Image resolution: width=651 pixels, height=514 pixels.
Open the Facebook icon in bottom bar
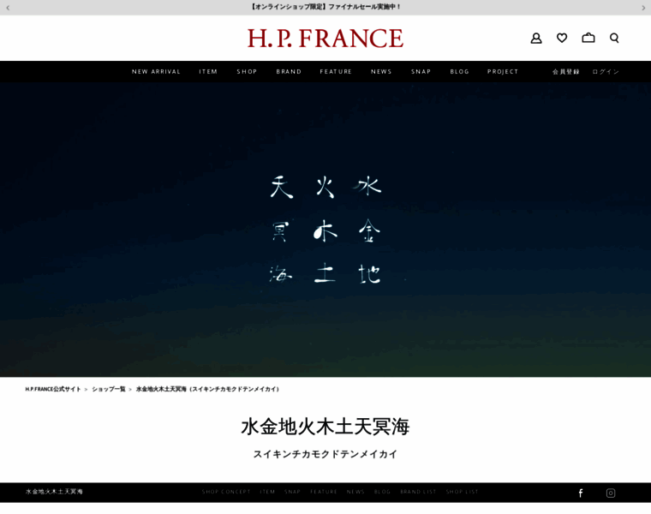click(x=581, y=493)
